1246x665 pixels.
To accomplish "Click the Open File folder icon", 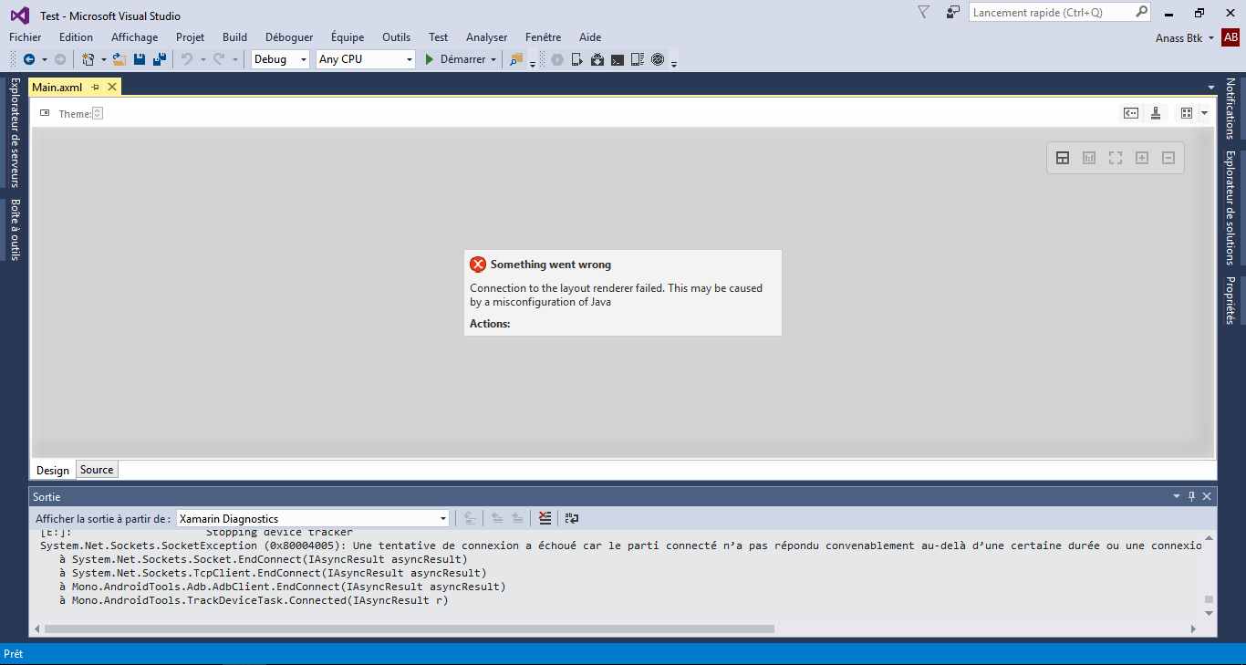I will tap(119, 59).
